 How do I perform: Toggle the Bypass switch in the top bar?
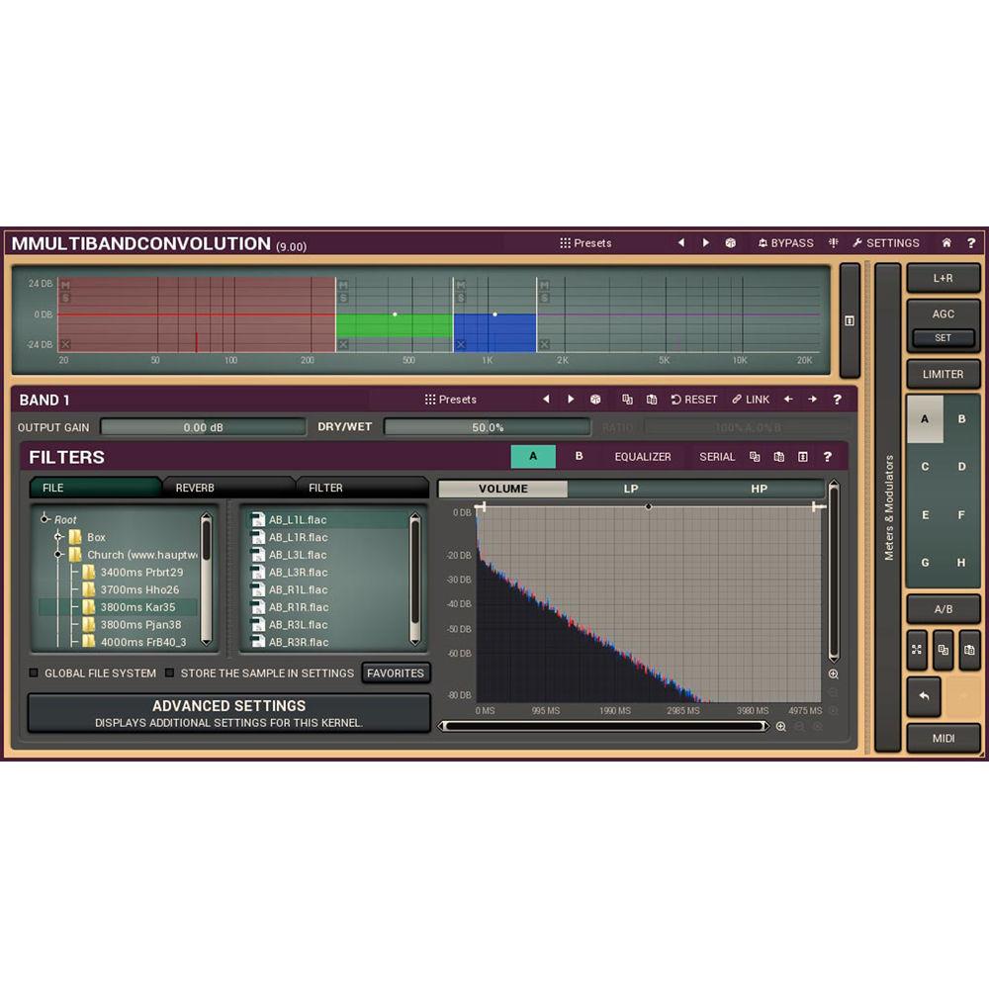pos(786,242)
